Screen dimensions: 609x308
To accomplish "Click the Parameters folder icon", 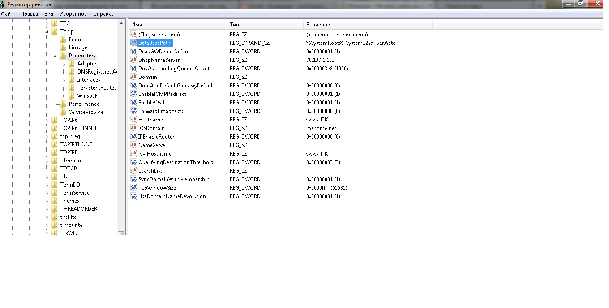I will pos(63,56).
